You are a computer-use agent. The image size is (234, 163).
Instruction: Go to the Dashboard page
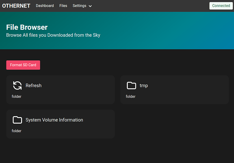pyautogui.click(x=45, y=6)
